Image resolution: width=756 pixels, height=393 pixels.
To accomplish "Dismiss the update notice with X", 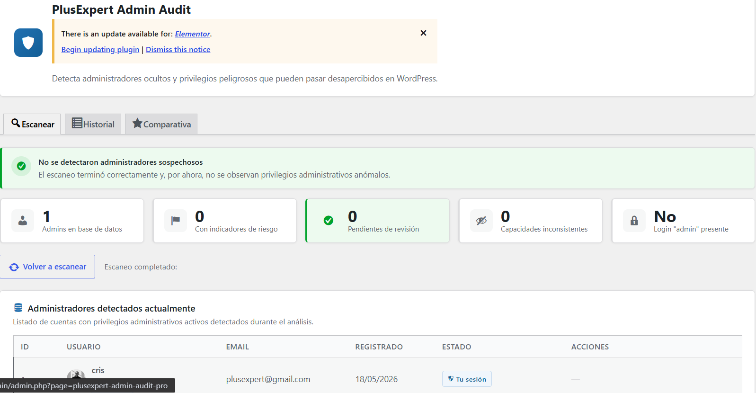I will click(423, 33).
